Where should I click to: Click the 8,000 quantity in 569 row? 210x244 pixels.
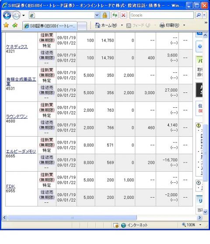coord(89,163)
